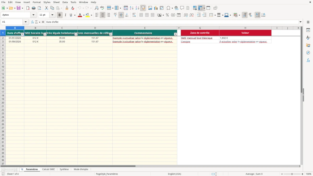313x176 pixels.
Task: Toggle Align Left
Action: tap(97, 15)
